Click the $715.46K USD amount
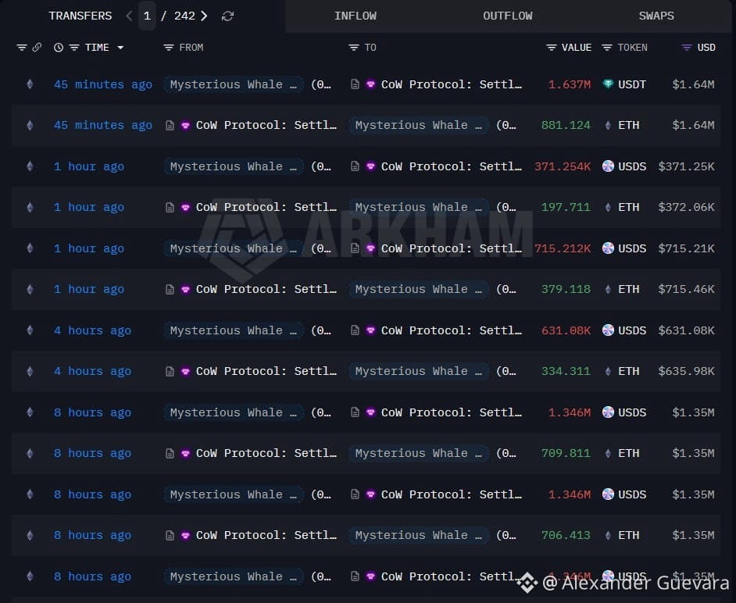 (686, 289)
